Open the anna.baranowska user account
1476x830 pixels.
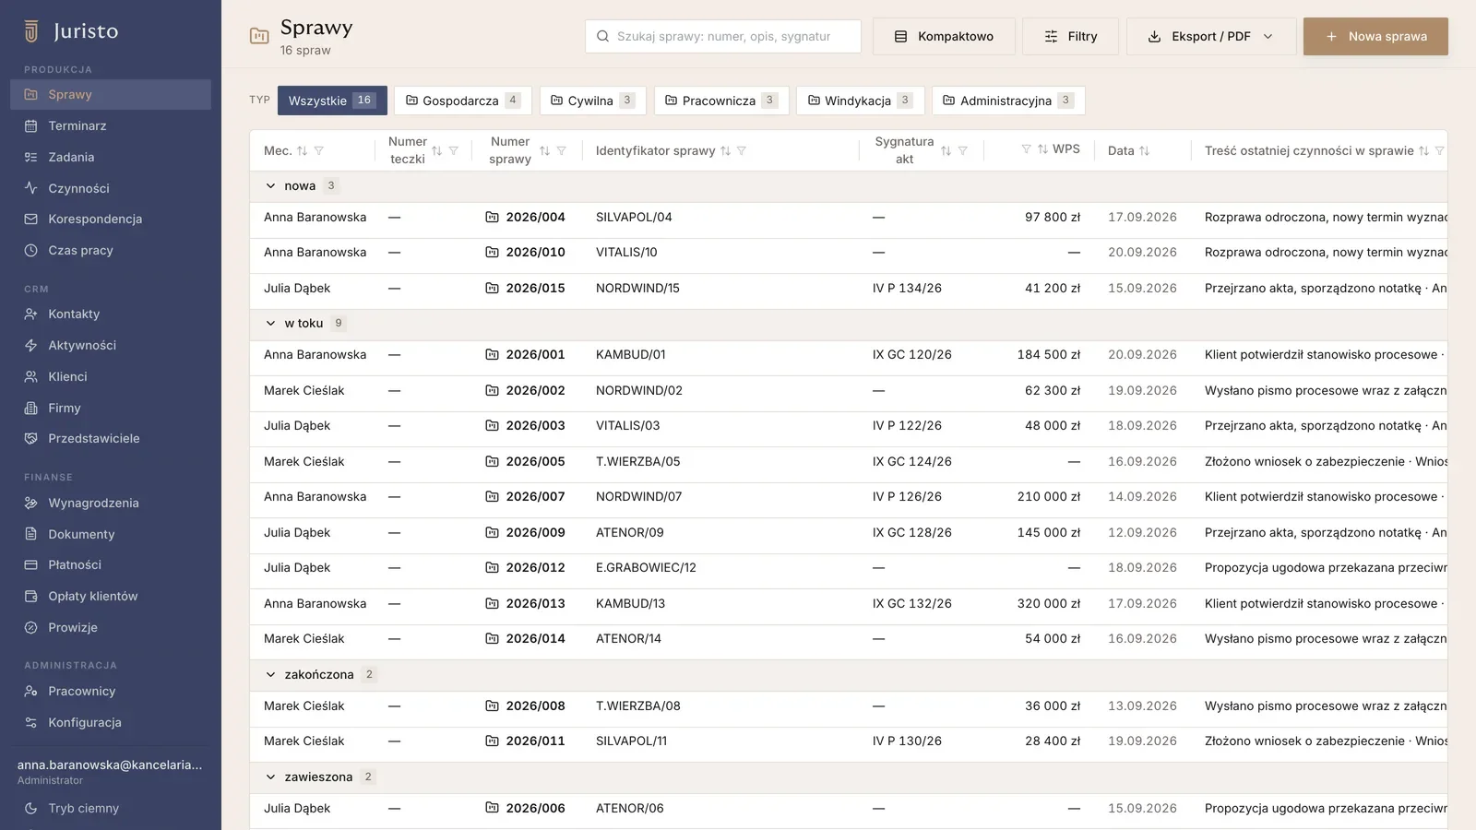[110, 772]
